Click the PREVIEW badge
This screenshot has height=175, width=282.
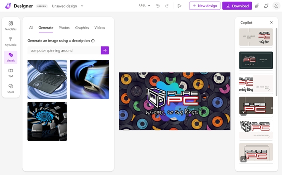coord(42,6)
